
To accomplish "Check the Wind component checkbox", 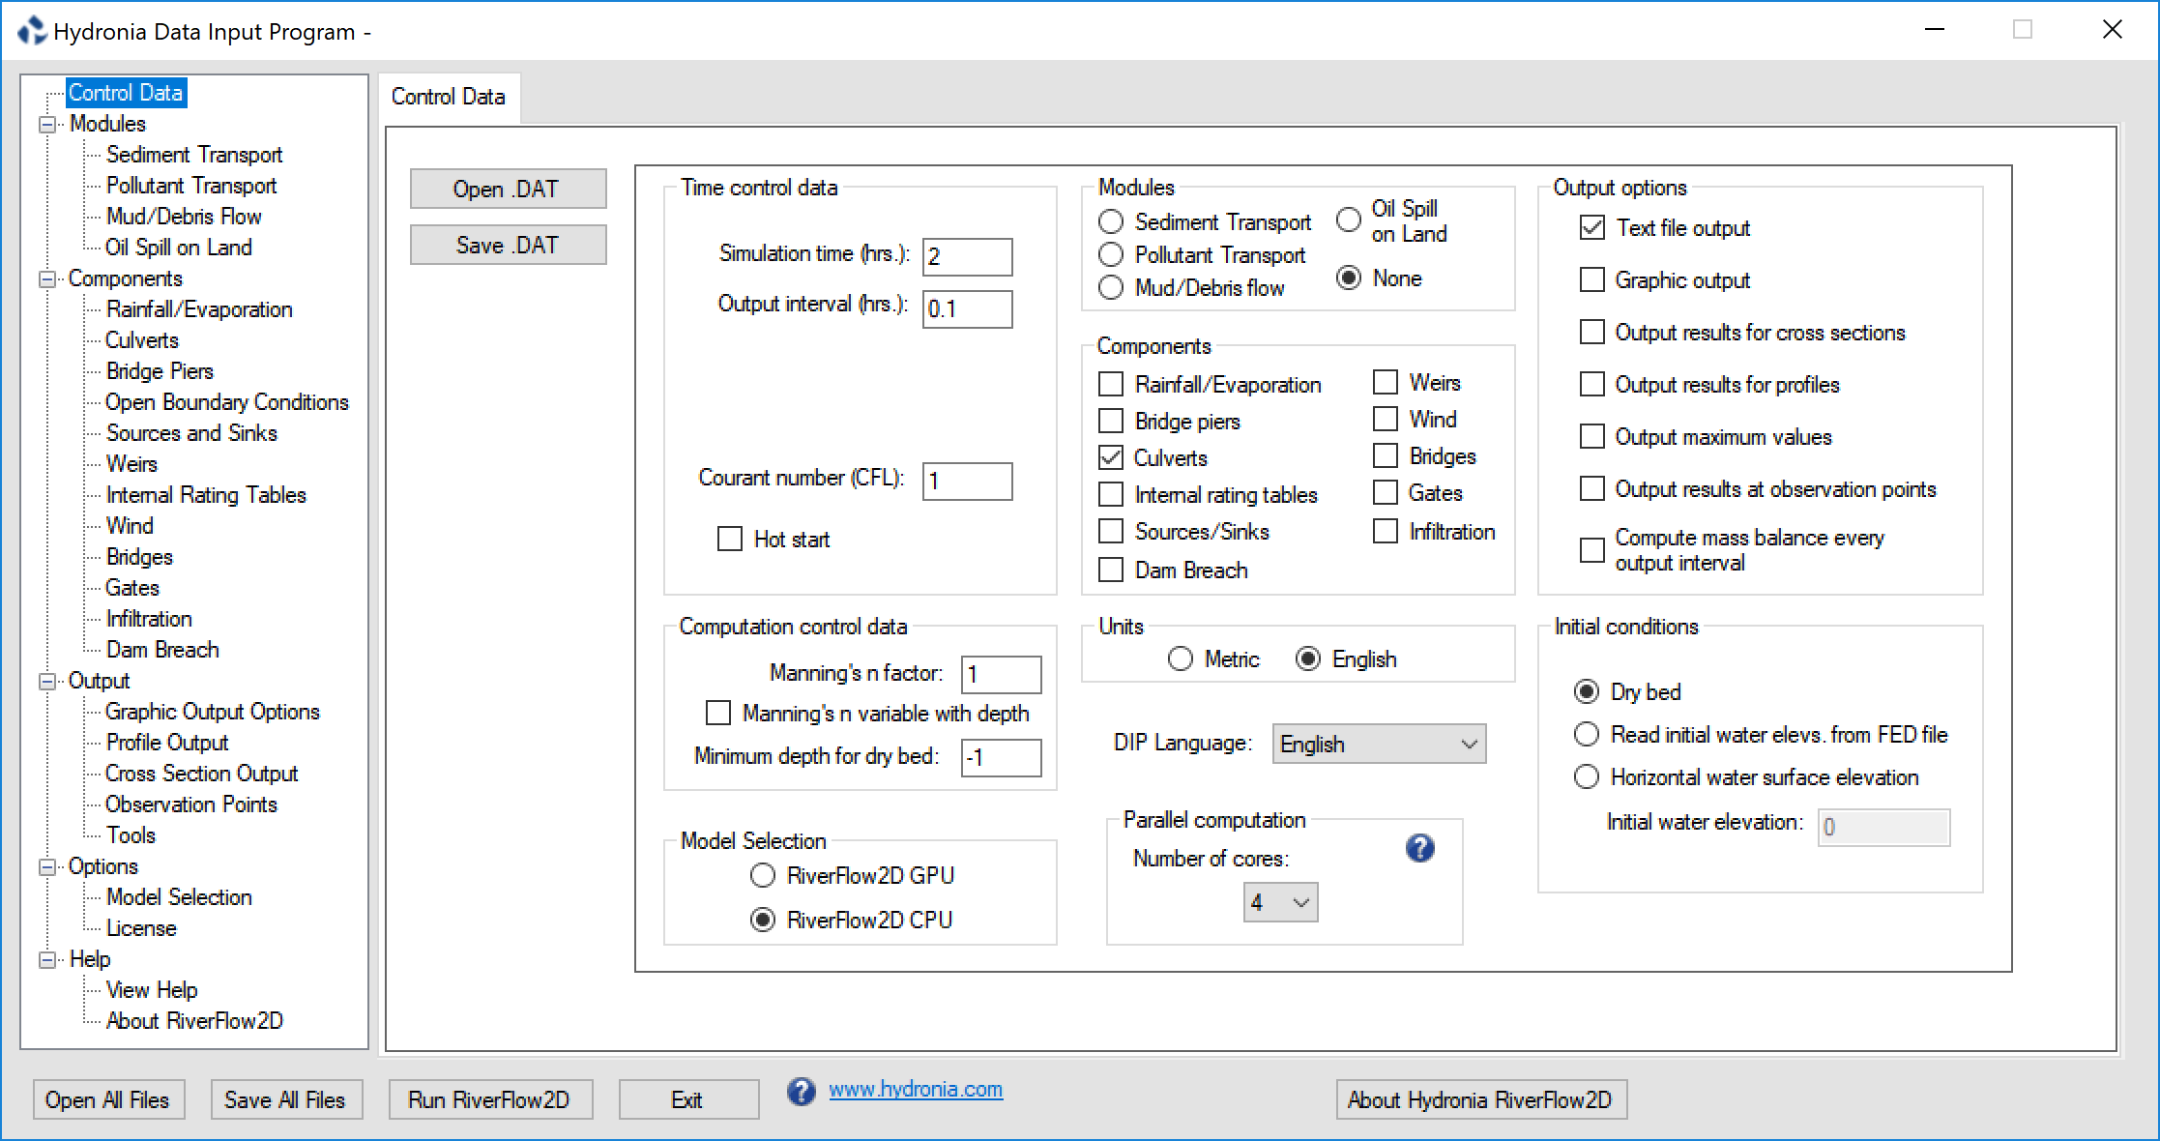I will pos(1386,419).
